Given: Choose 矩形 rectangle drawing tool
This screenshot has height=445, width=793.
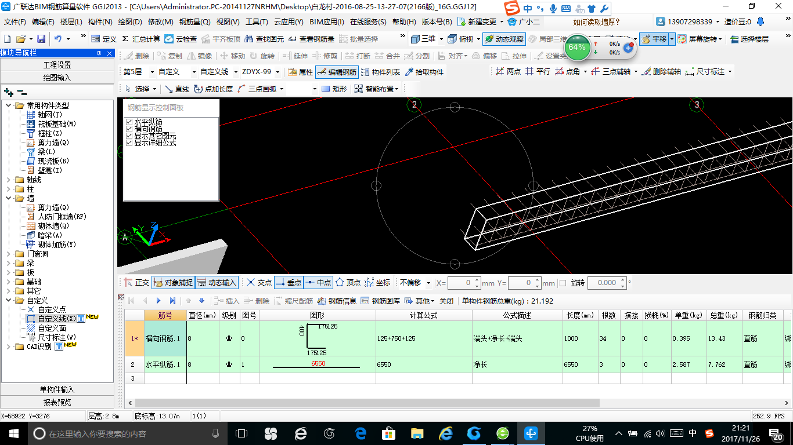Looking at the screenshot, I should tap(334, 89).
